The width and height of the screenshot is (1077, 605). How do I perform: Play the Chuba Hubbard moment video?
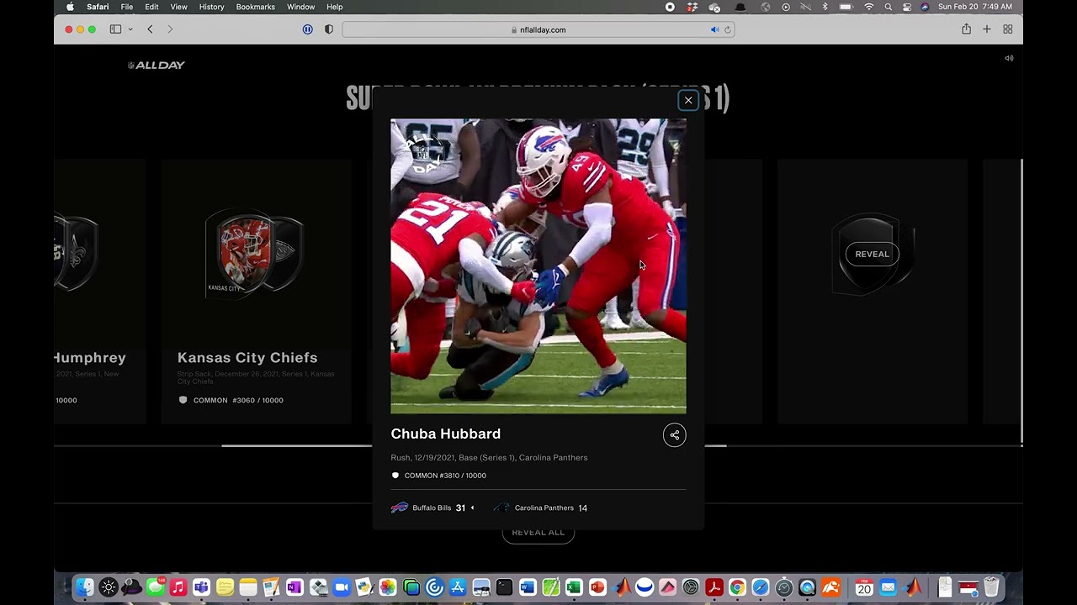point(538,266)
